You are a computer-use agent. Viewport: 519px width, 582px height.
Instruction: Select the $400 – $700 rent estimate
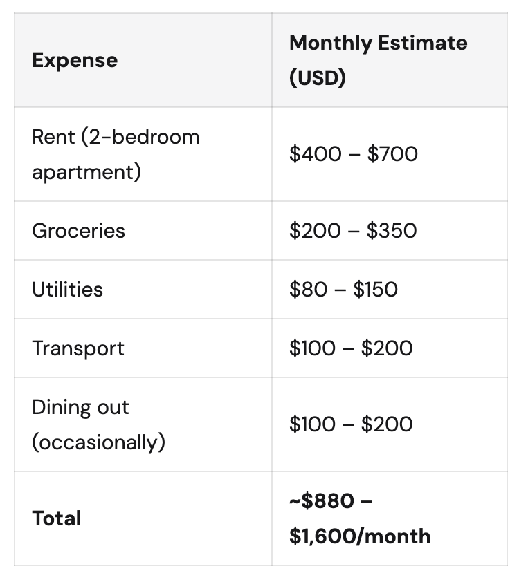point(354,153)
